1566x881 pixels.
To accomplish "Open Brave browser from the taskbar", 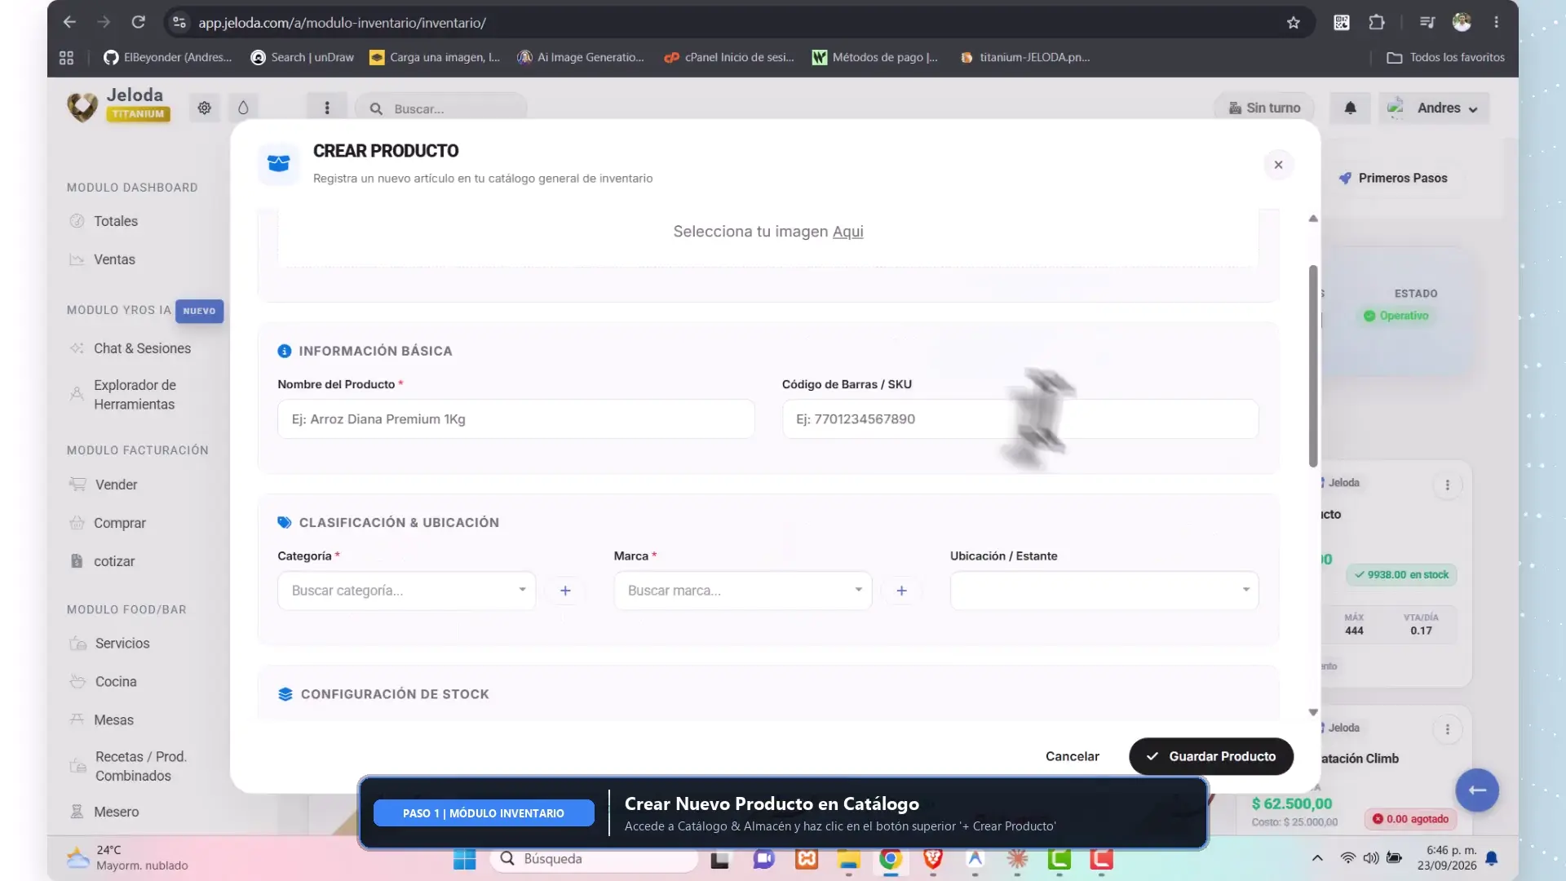I will coord(933,859).
